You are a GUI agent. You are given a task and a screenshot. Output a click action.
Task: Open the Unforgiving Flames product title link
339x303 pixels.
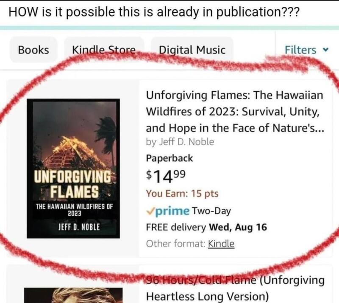click(235, 111)
